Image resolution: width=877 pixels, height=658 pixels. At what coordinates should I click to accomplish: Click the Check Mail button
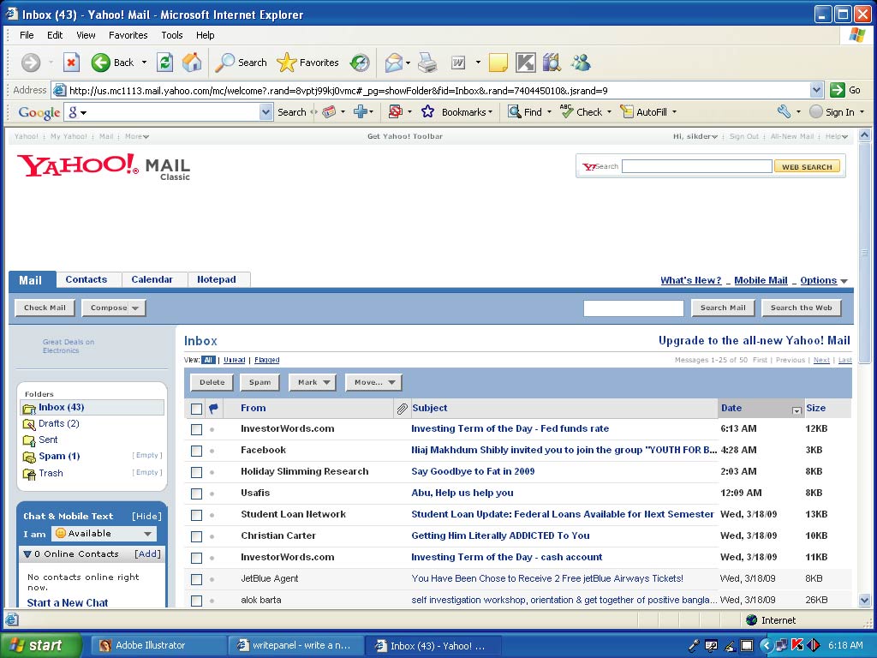coord(45,308)
